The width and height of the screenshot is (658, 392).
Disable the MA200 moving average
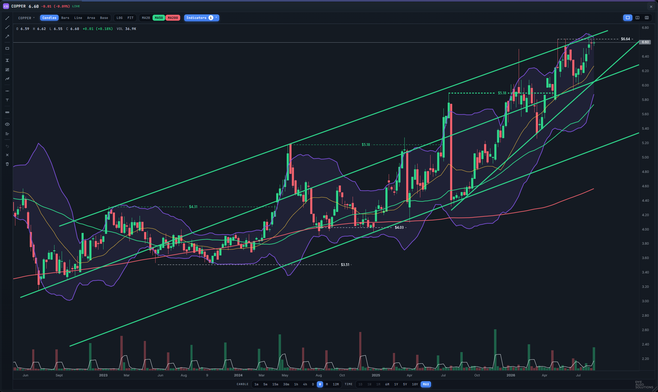[x=173, y=18]
